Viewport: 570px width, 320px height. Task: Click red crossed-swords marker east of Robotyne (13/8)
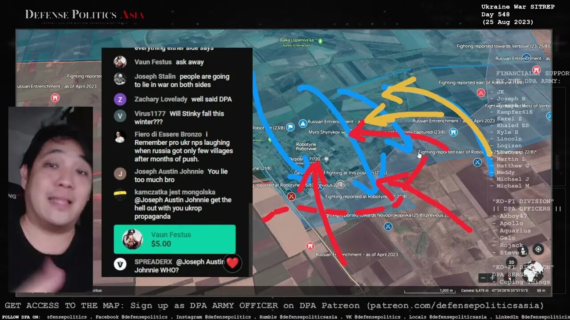pos(481,92)
